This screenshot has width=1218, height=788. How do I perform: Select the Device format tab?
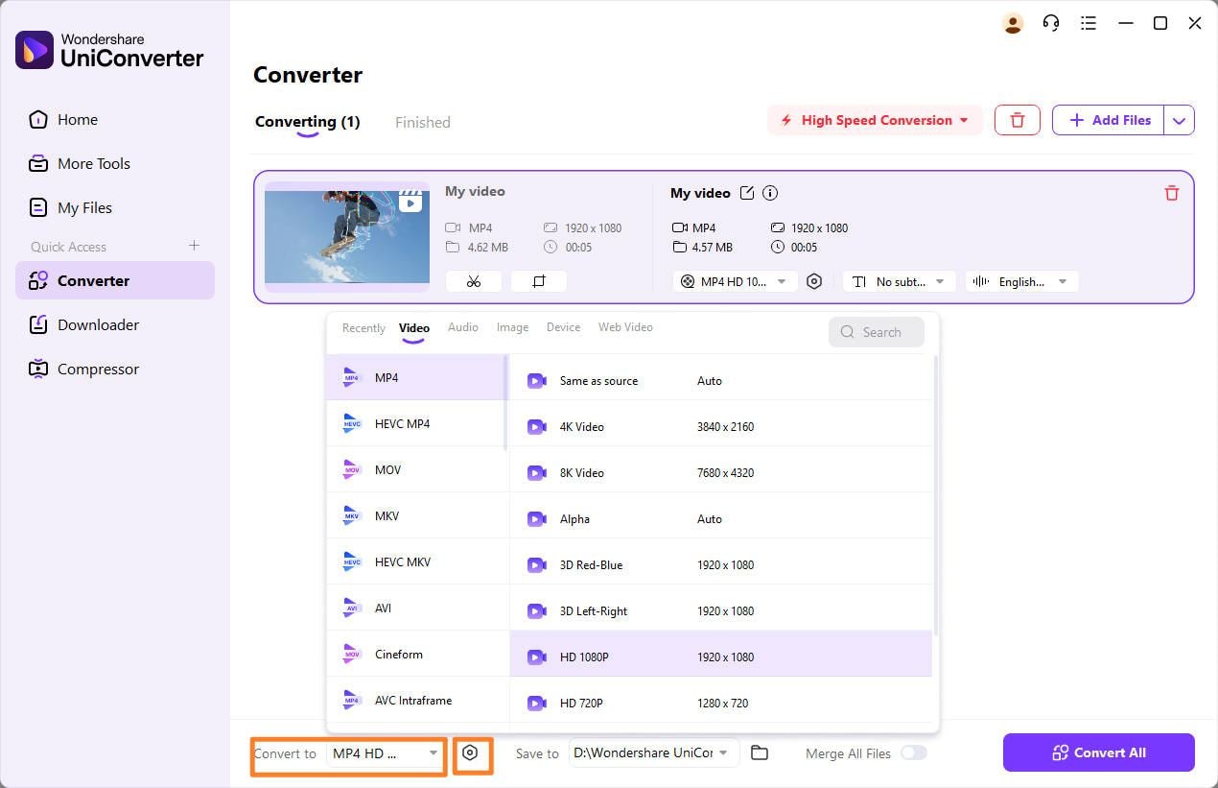coord(563,327)
